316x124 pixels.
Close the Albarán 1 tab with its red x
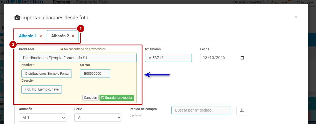tap(41, 36)
